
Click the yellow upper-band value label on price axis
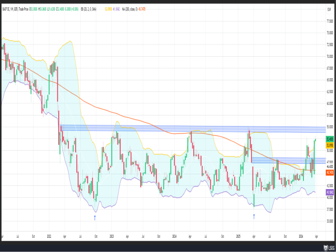(x=330, y=145)
